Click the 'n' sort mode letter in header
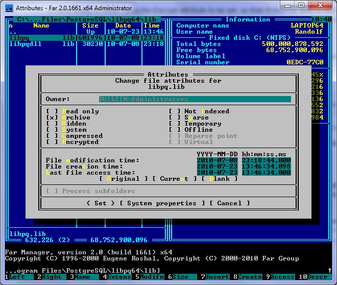The height and width of the screenshot is (285, 337). (x=11, y=26)
